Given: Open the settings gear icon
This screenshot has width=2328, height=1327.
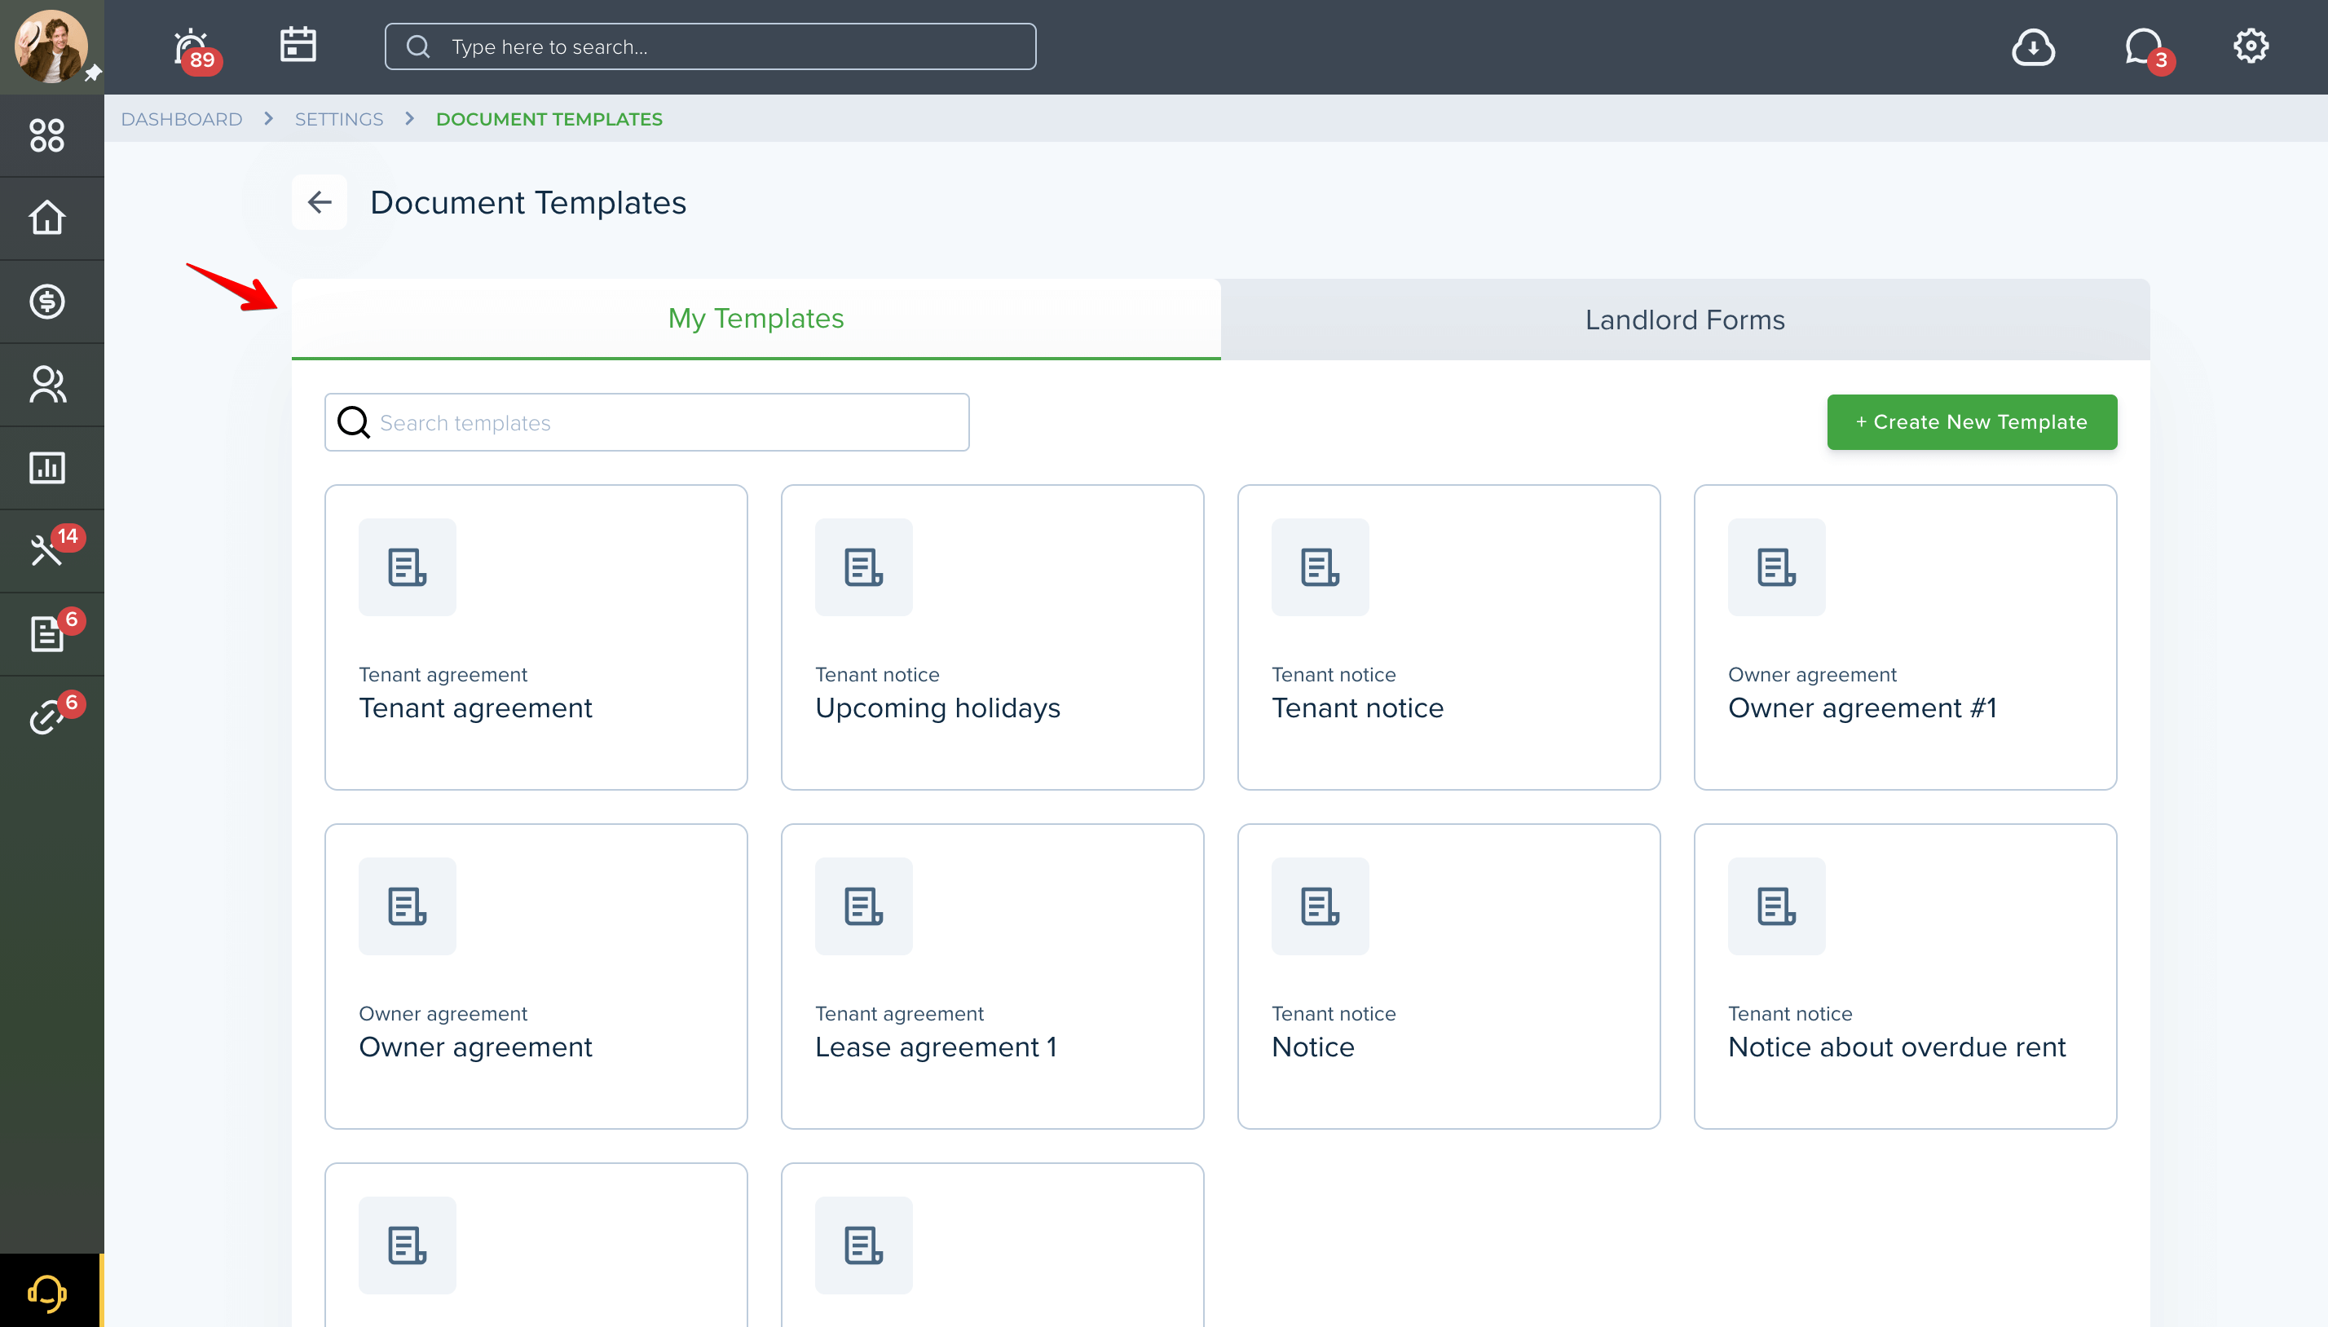Looking at the screenshot, I should click(2251, 46).
